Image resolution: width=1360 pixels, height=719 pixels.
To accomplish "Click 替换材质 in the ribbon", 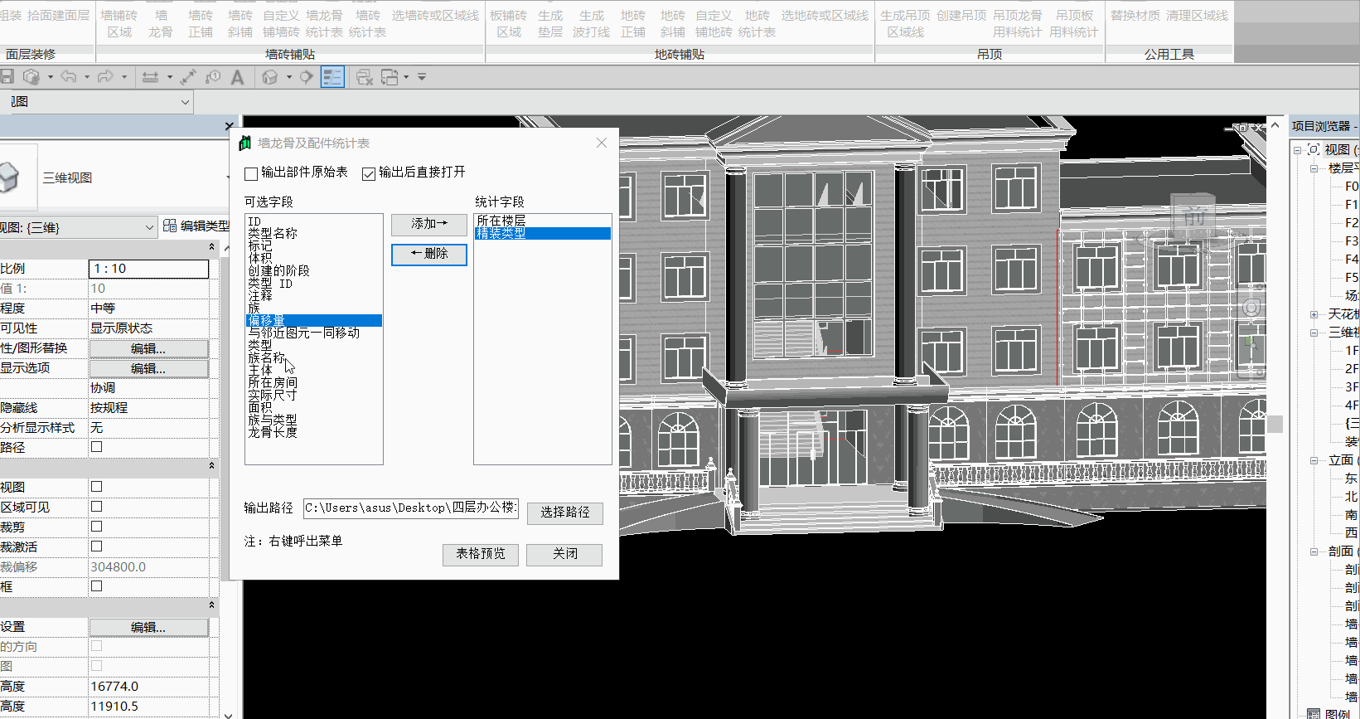I will 1135,16.
